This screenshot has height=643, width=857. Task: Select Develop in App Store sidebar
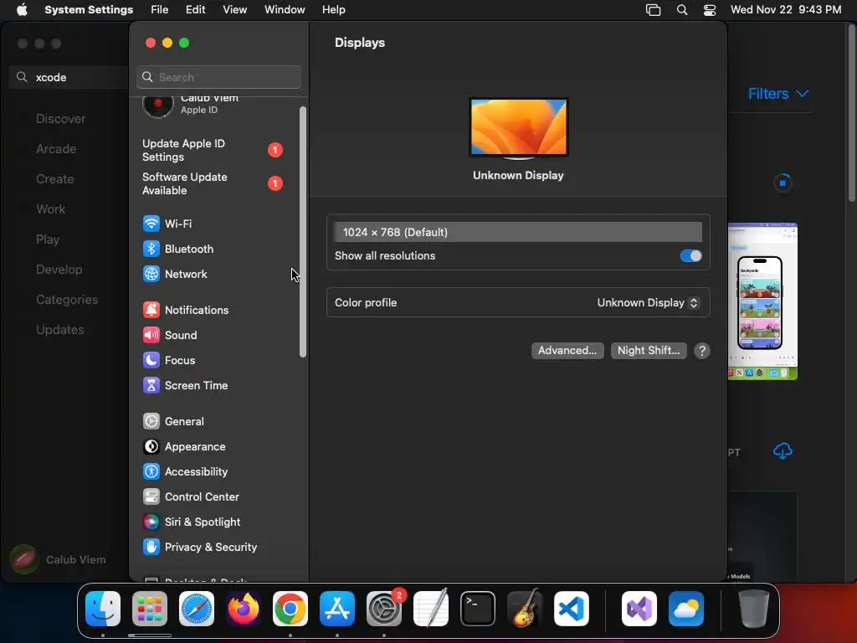click(x=59, y=270)
